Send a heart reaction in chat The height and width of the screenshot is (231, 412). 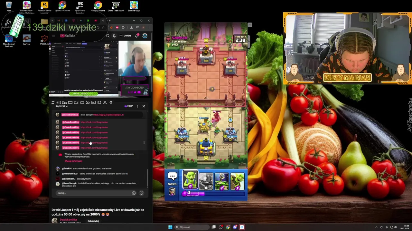[x=141, y=193]
